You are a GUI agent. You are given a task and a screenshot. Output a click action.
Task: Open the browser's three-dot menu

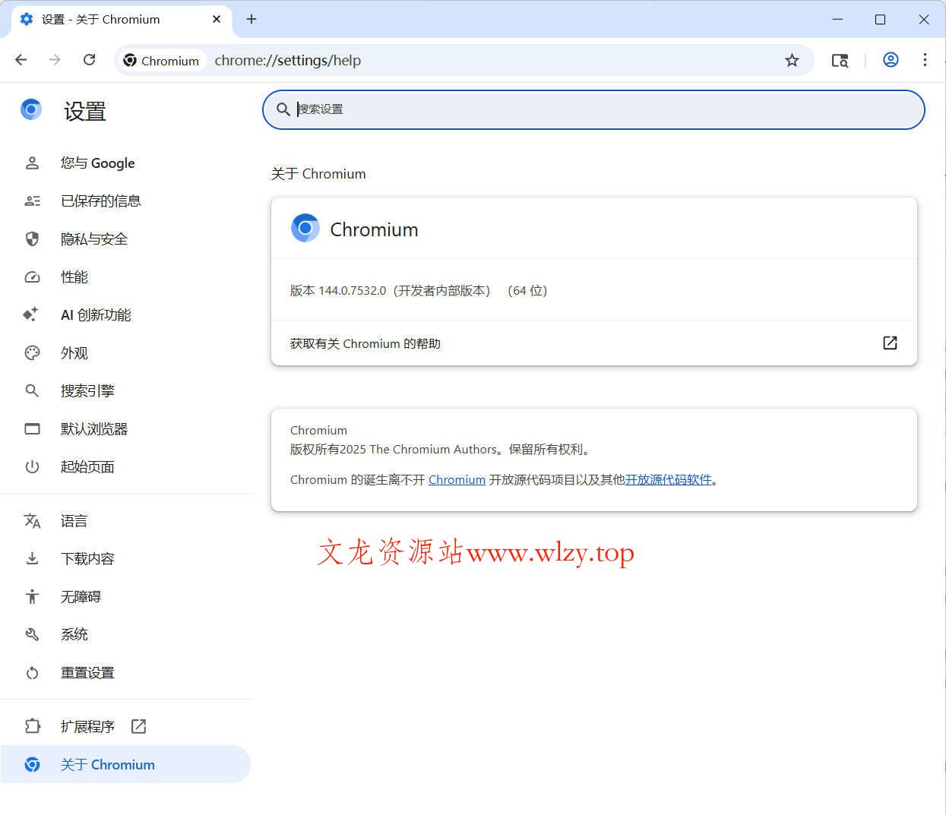coord(925,59)
